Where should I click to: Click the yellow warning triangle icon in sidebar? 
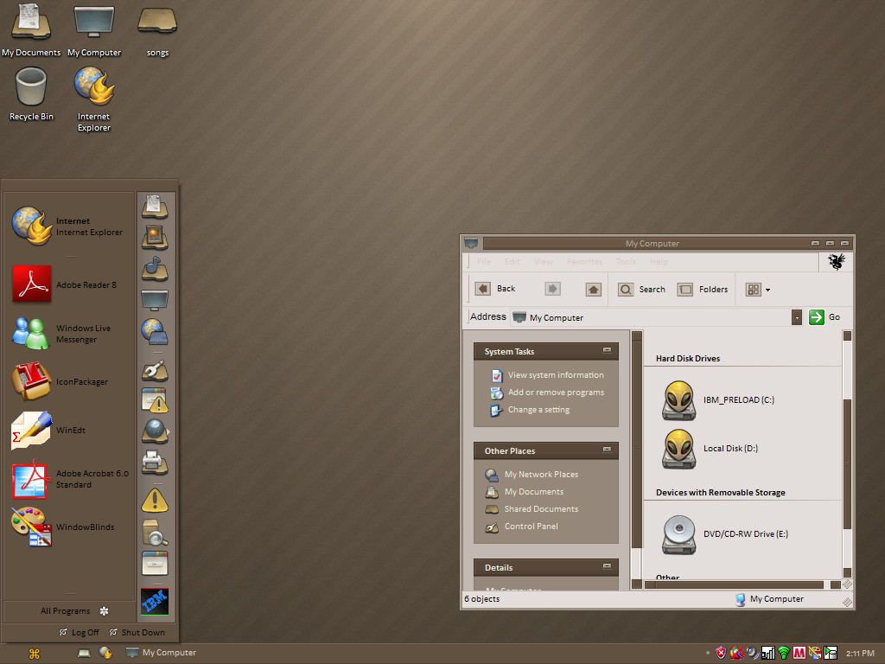point(155,501)
